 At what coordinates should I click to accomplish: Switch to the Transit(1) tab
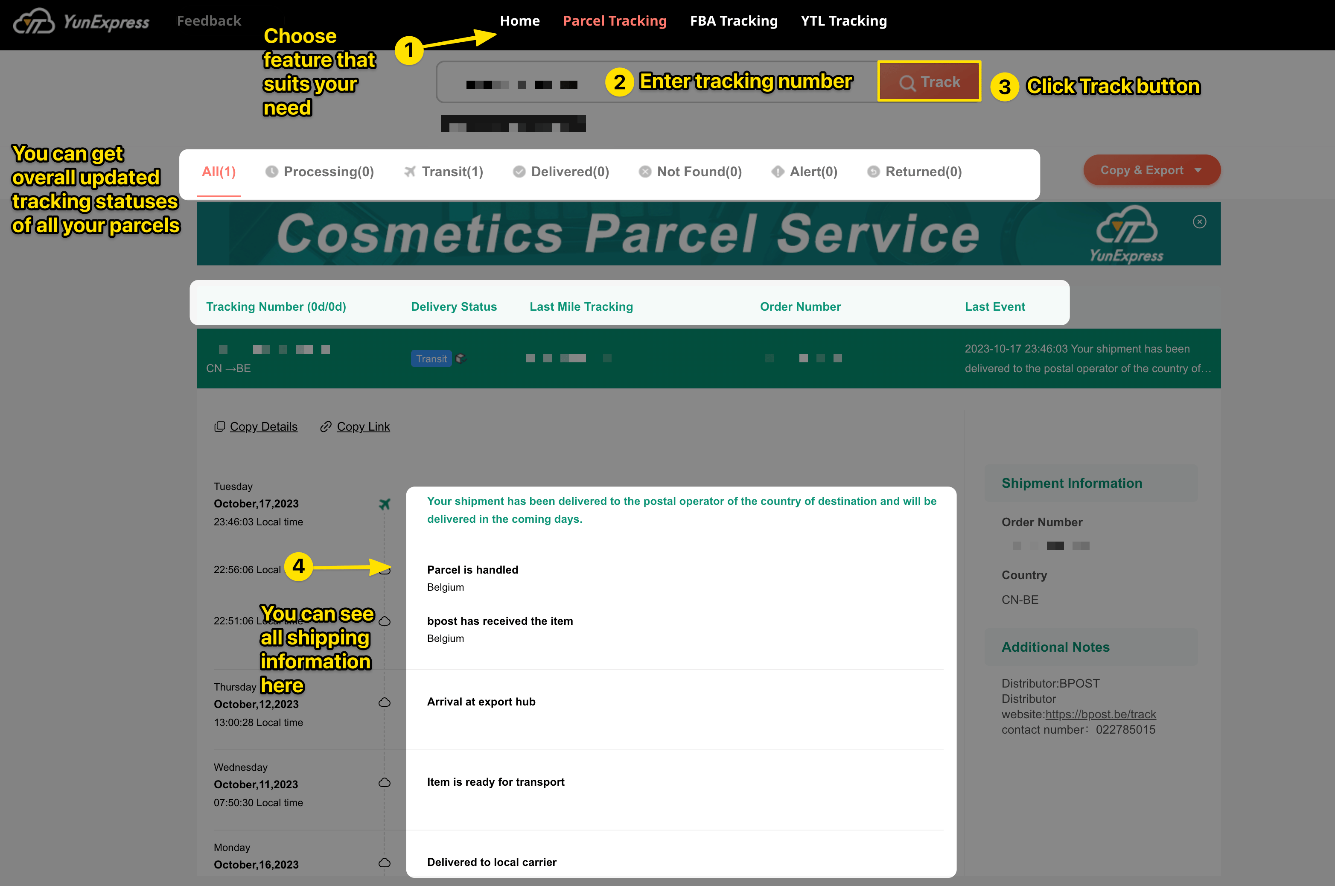pyautogui.click(x=444, y=172)
